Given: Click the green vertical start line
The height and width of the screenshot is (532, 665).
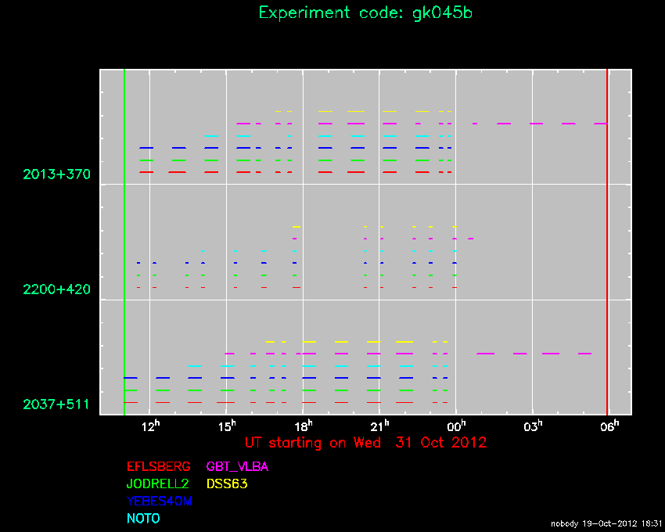Looking at the screenshot, I should [124, 235].
